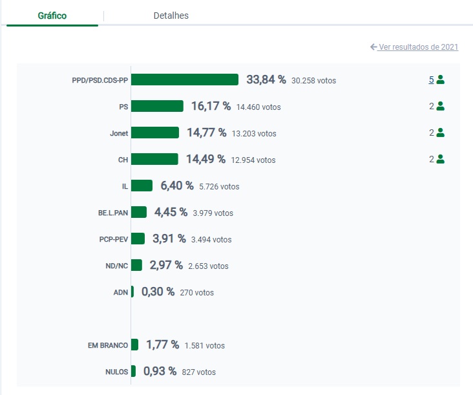Click the IL result bar

pyautogui.click(x=142, y=186)
